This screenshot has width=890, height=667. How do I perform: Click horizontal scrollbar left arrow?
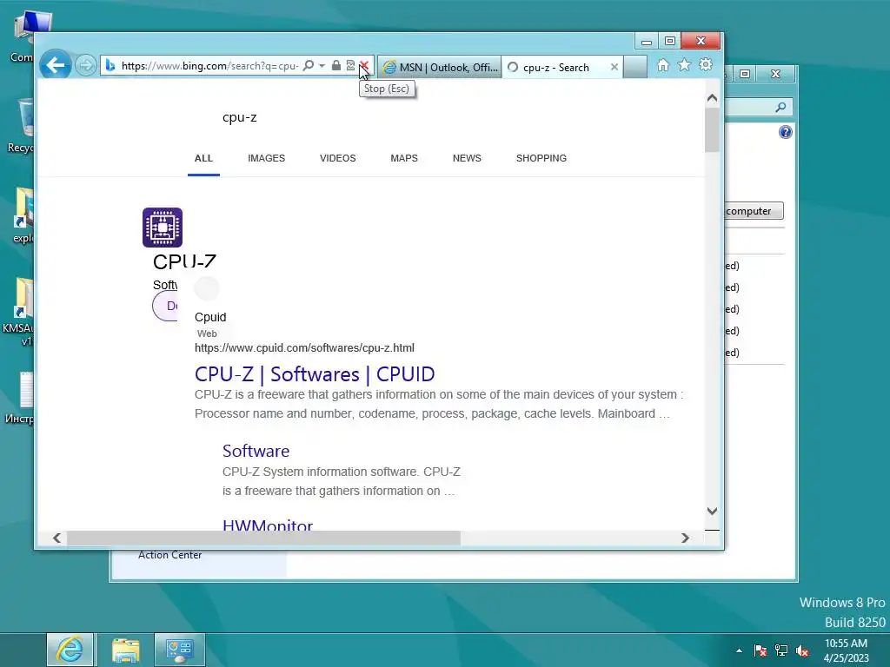(56, 538)
